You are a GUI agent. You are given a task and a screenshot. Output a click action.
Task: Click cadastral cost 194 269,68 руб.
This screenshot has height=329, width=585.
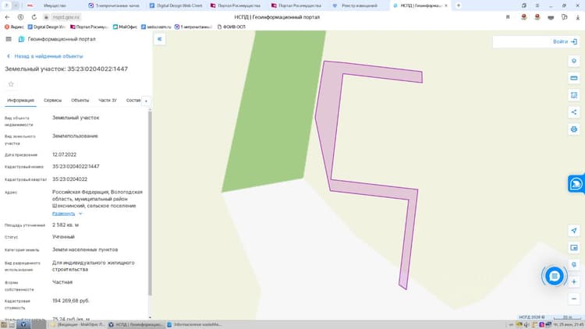pos(71,301)
